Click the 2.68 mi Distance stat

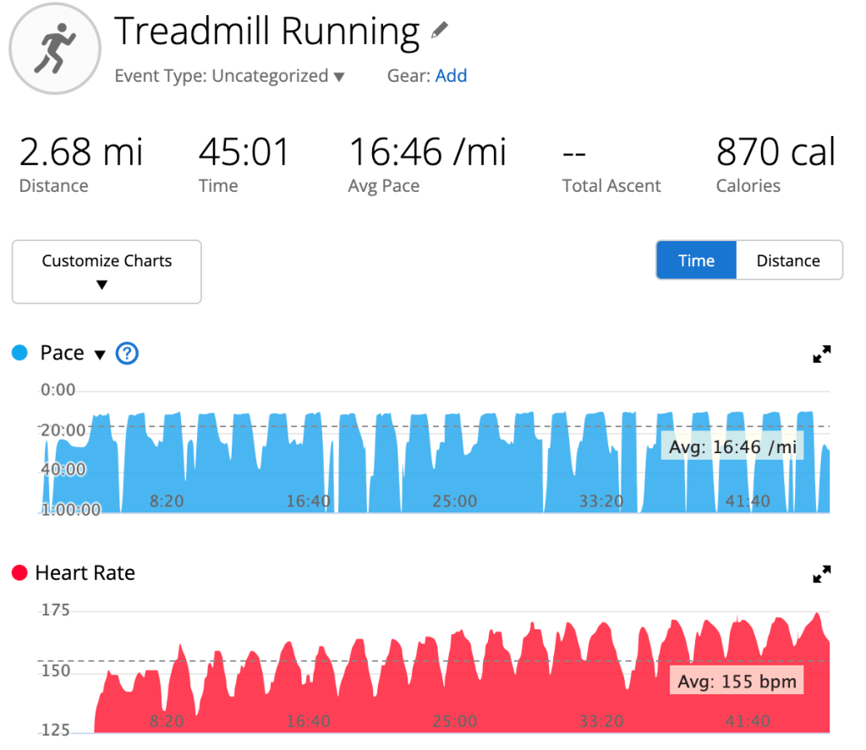coord(81,153)
